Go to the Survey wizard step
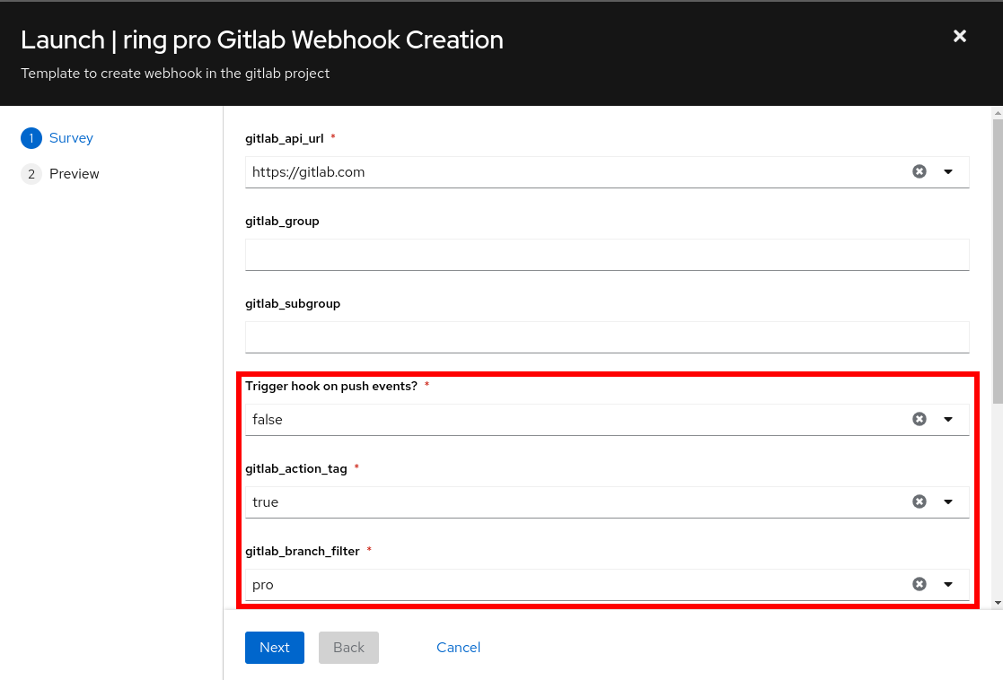The height and width of the screenshot is (680, 1003). click(57, 138)
